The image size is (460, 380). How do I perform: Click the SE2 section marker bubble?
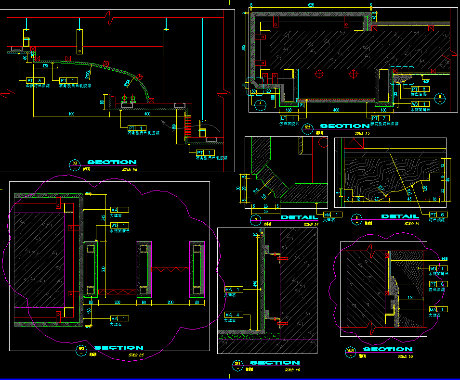click(x=308, y=127)
